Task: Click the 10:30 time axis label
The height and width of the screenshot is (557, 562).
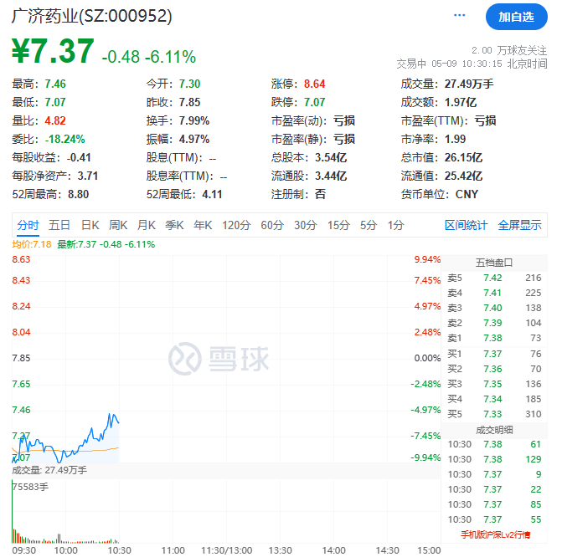Action: (120, 550)
